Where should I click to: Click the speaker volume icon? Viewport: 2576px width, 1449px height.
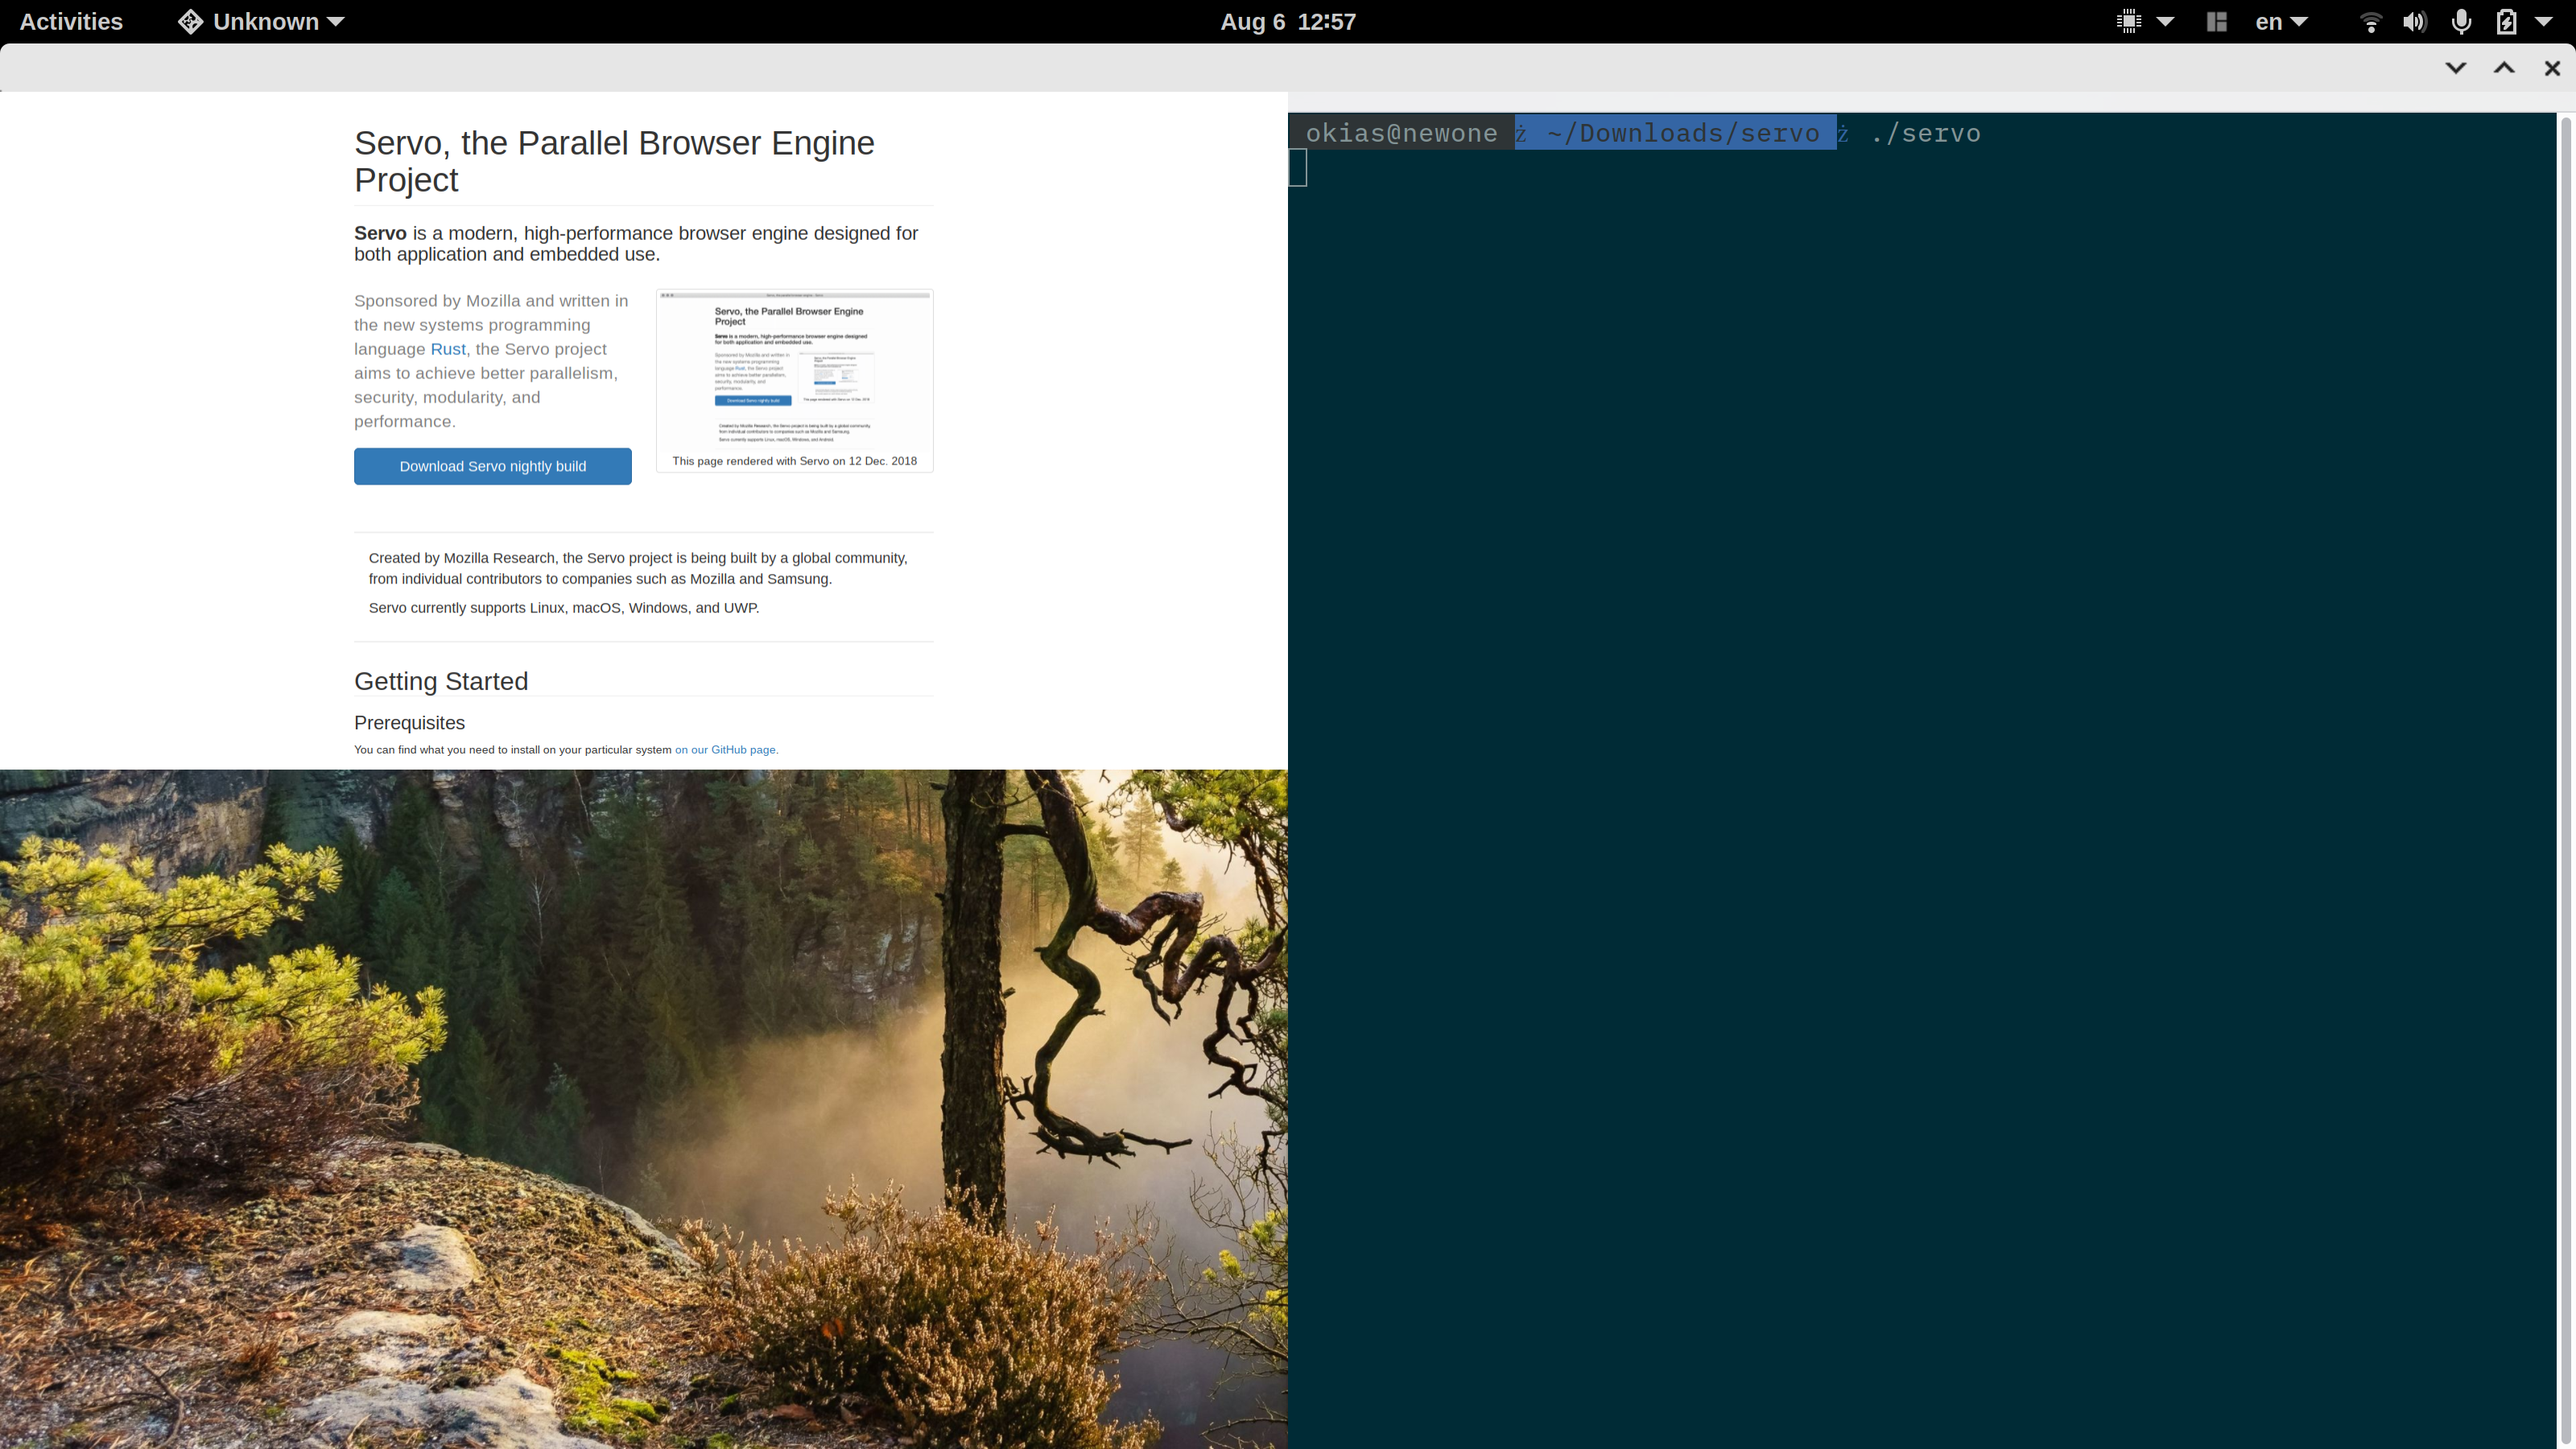point(2415,22)
